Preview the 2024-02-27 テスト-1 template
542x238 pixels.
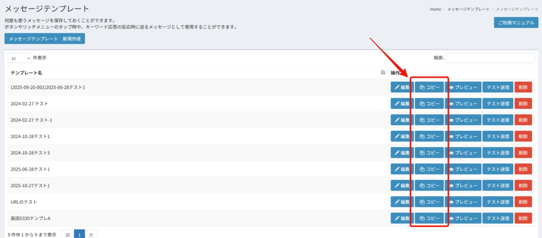click(x=463, y=120)
